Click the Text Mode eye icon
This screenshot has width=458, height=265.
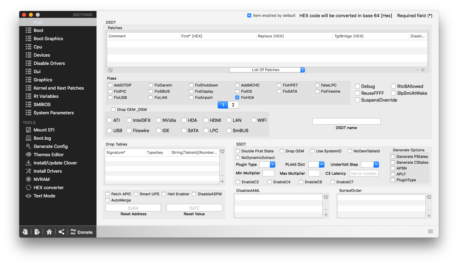tap(28, 196)
